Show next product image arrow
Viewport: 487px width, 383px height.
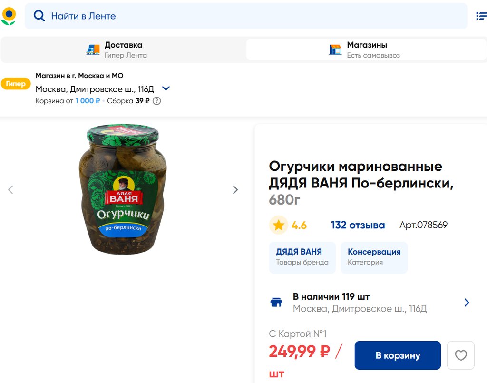[x=235, y=190]
